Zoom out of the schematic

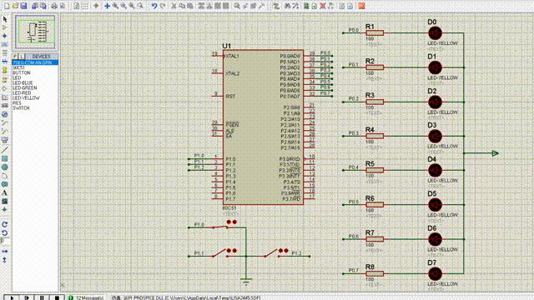click(x=123, y=6)
